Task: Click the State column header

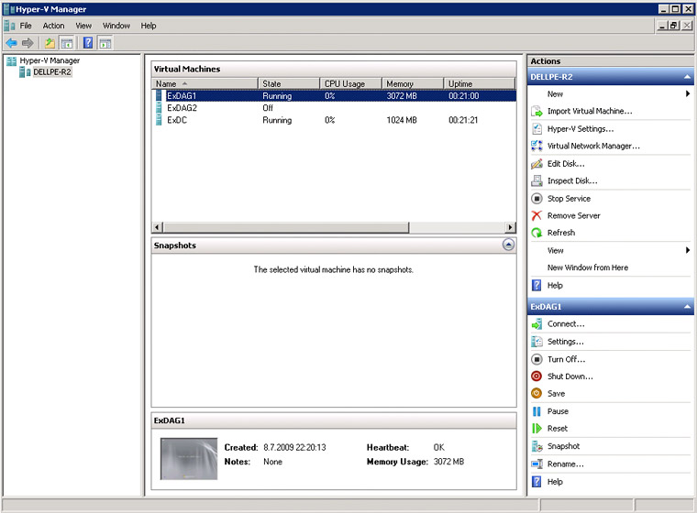Action: [289, 83]
